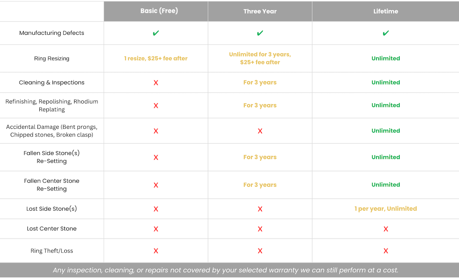The width and height of the screenshot is (459, 279).
Task: Click the Basic red X for Fallen Center Stone Re-Setting
Action: point(156,185)
